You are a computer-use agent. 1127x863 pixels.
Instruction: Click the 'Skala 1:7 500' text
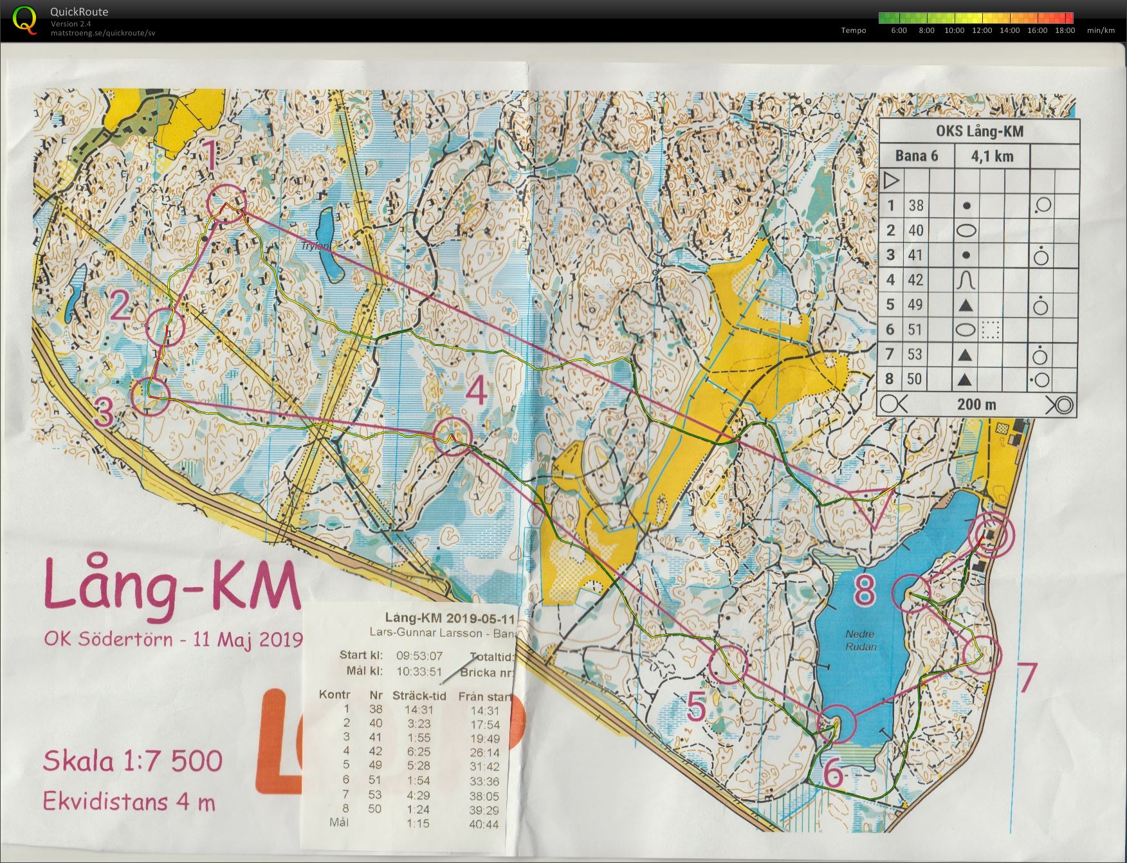[133, 761]
